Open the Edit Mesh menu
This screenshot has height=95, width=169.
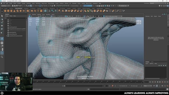click(x=38, y=3)
